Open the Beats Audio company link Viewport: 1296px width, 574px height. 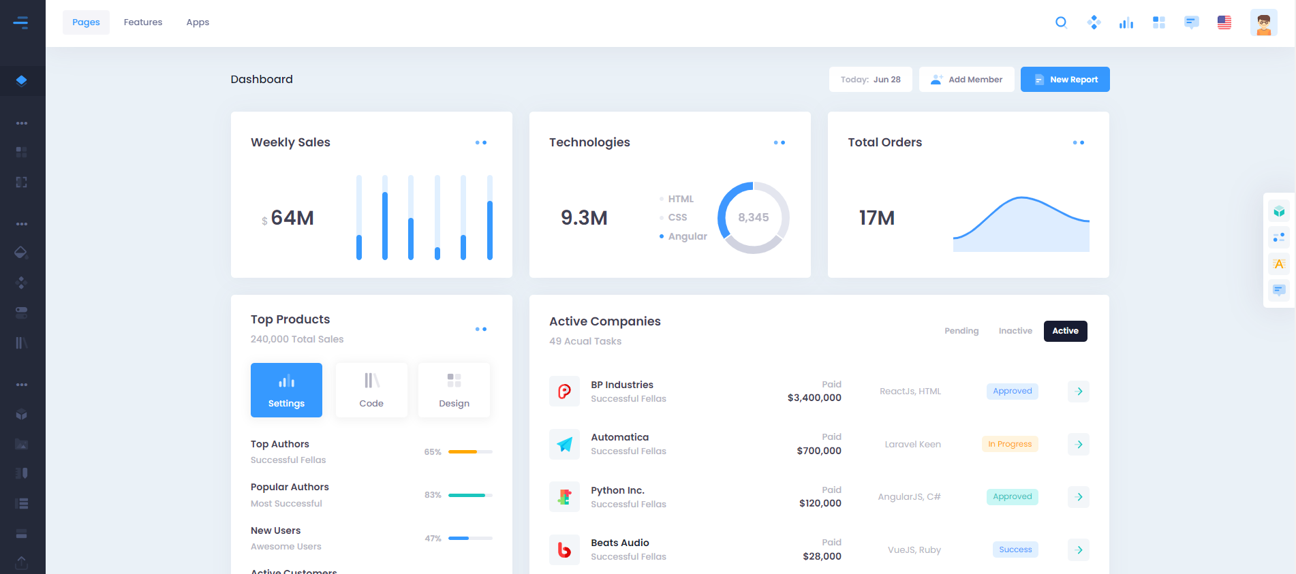pyautogui.click(x=620, y=543)
